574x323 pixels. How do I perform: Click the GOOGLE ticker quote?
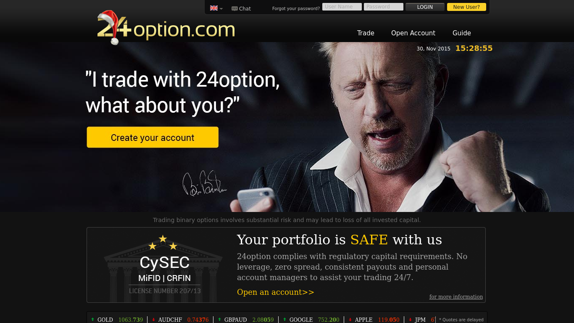[311, 320]
